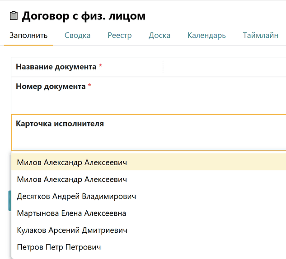The image size is (286, 259).
Task: Show the Таймлайн tab
Action: (260, 36)
